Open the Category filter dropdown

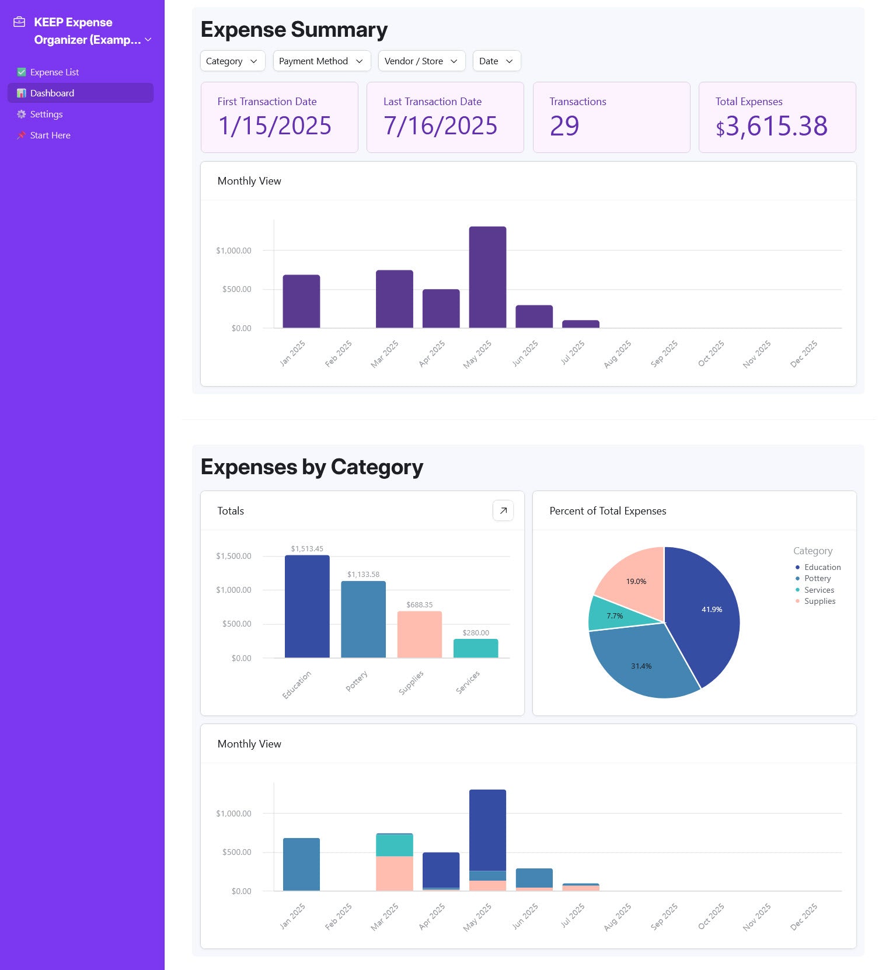[x=232, y=61]
